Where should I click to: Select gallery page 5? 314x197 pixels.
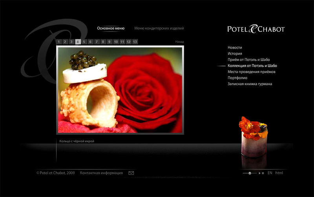point(84,42)
